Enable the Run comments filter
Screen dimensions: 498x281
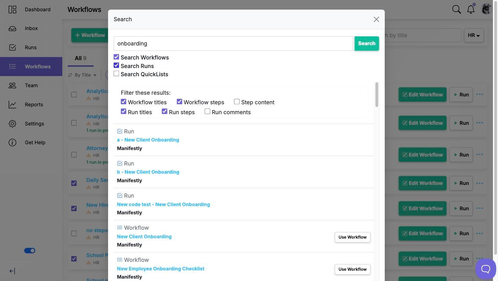click(x=207, y=111)
